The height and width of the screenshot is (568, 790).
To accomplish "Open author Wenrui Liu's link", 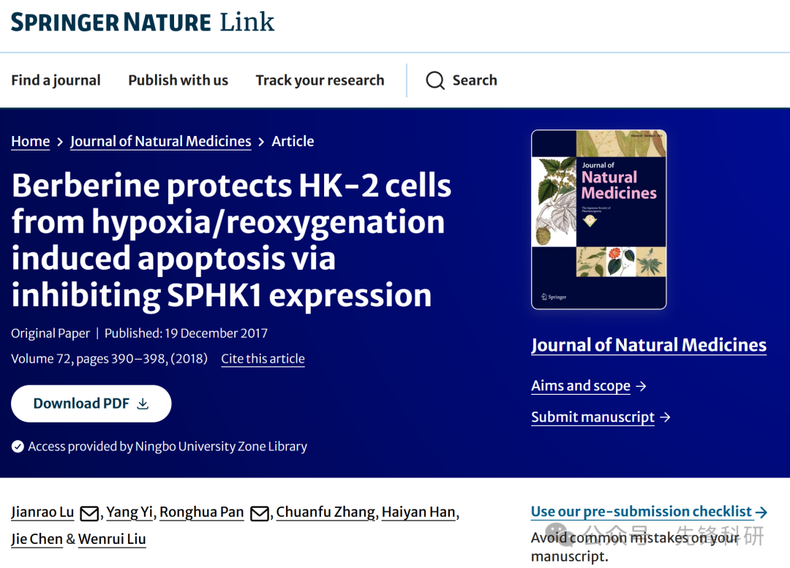I will [x=112, y=539].
